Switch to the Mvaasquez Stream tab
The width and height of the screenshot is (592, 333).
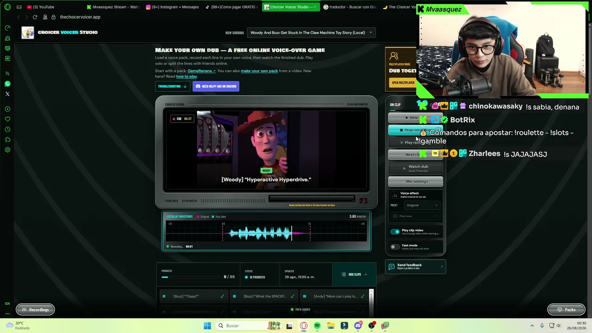point(113,7)
